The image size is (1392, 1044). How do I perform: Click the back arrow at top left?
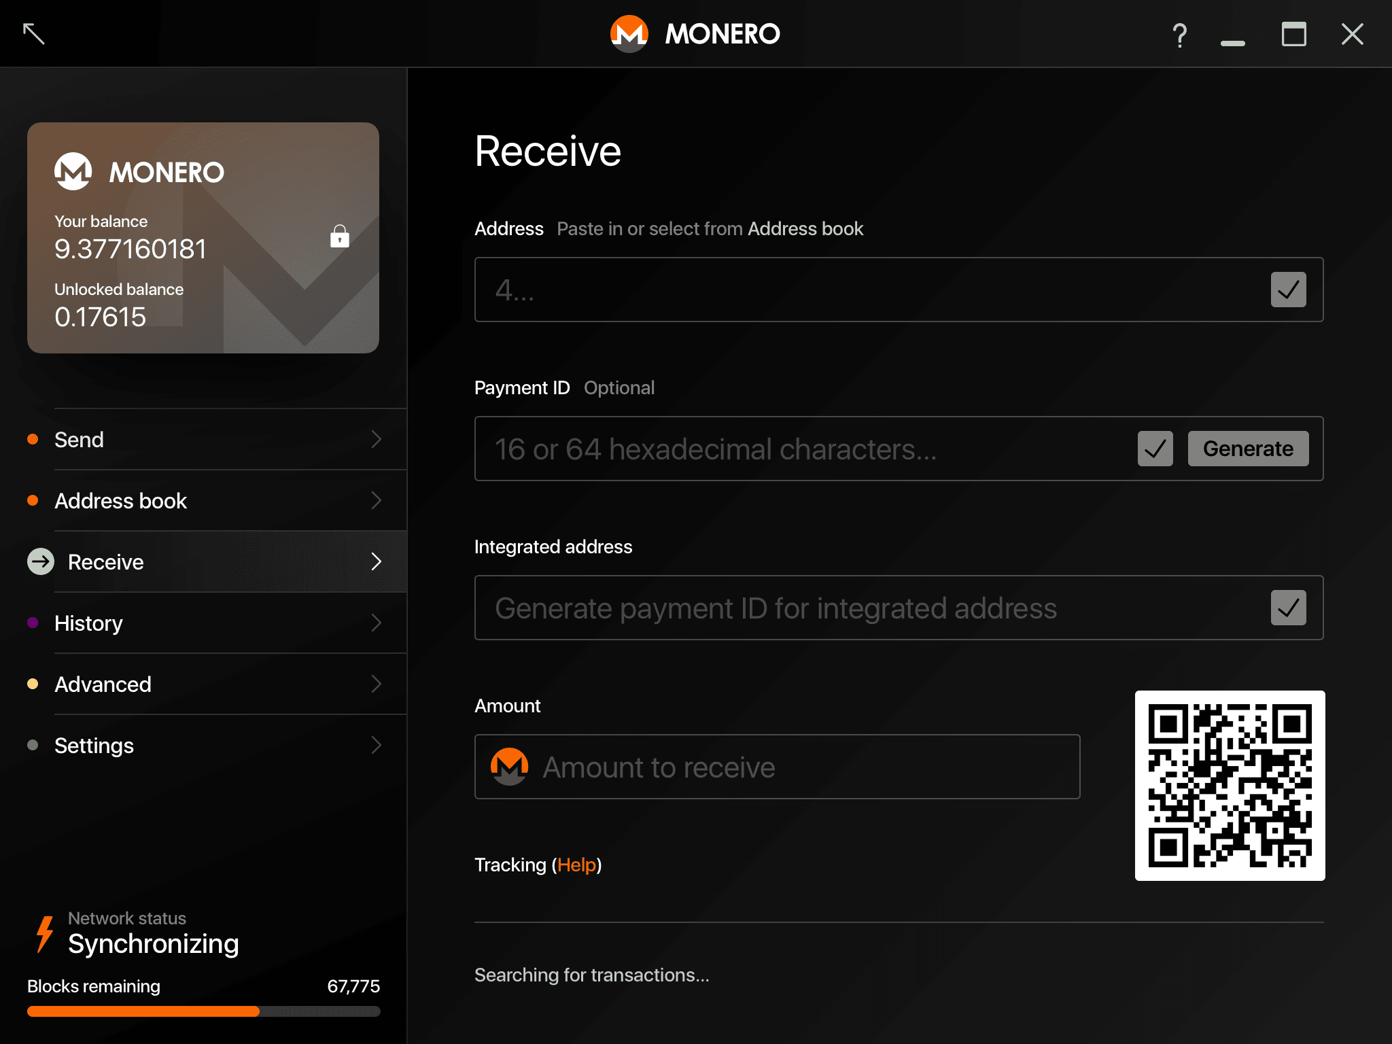tap(33, 33)
